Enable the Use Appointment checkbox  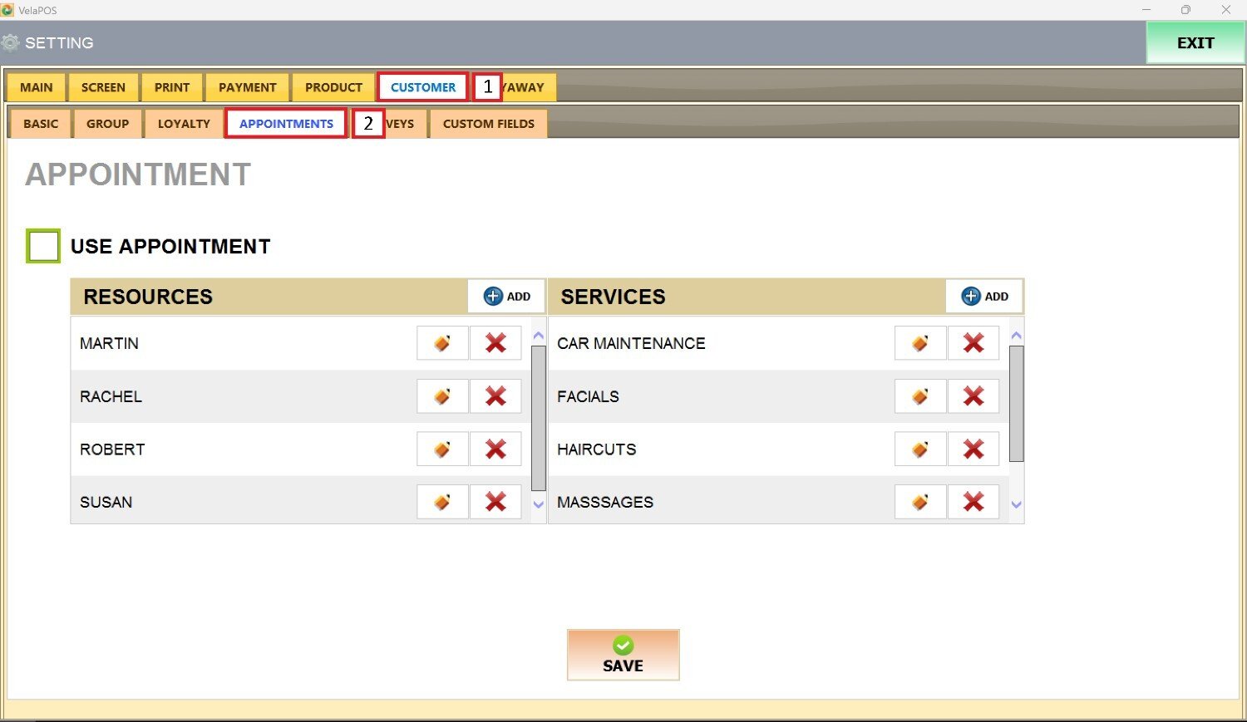point(43,246)
